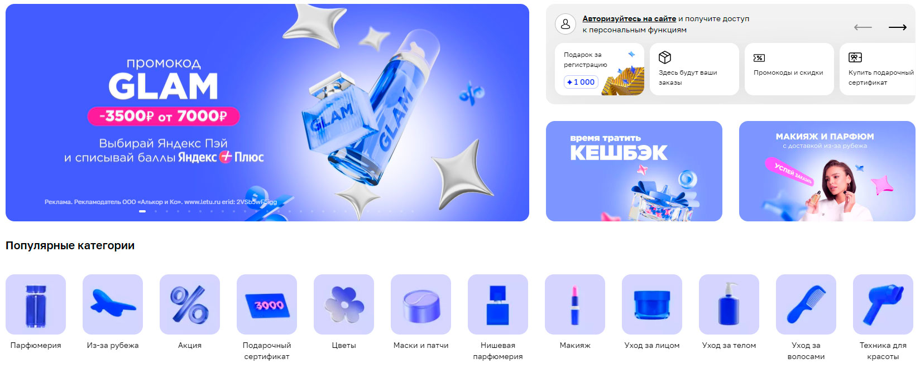Select Купить подарочный сертификат card
920x368 pixels.
coord(878,69)
